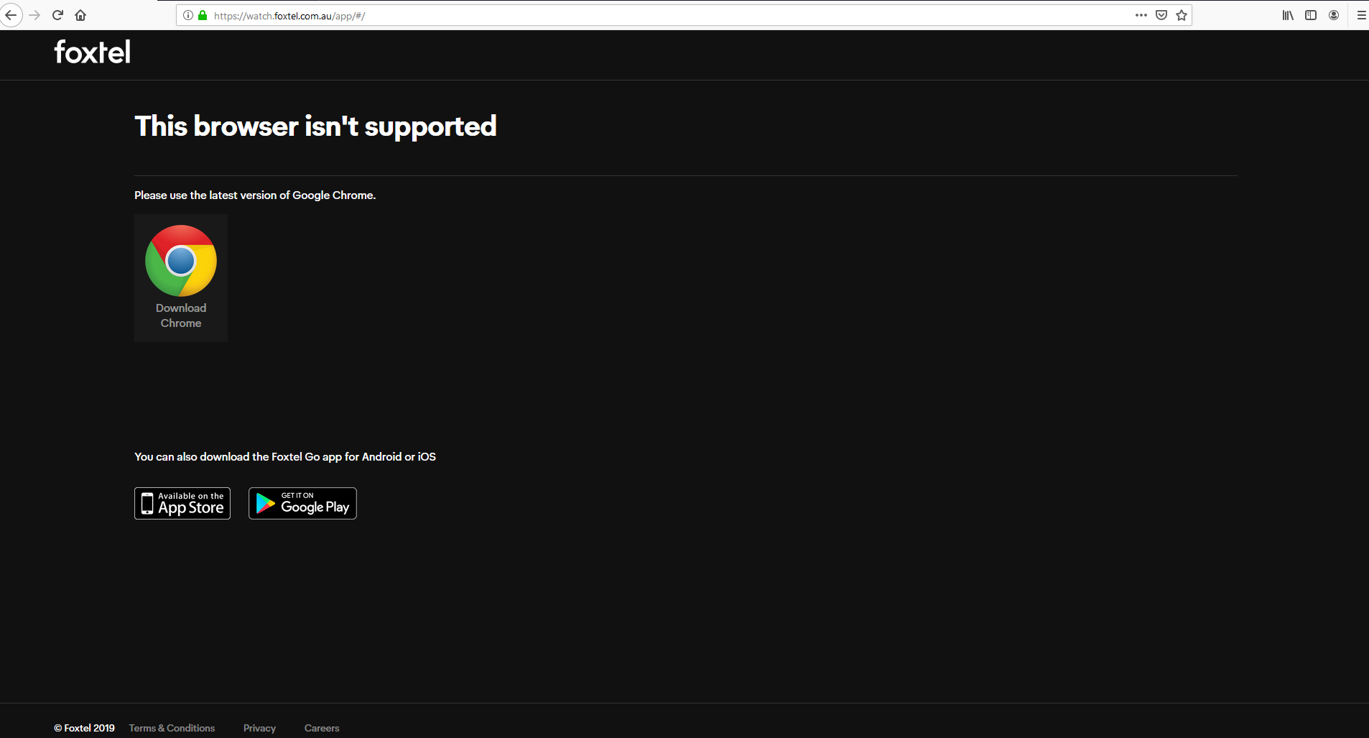Reload the current Foxtel page
This screenshot has width=1369, height=738.
[x=57, y=15]
